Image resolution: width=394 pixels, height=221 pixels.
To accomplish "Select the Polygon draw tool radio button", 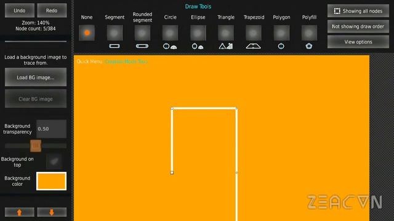I will (281, 33).
